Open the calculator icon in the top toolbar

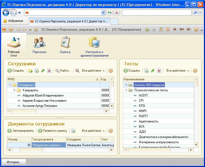tap(161, 30)
